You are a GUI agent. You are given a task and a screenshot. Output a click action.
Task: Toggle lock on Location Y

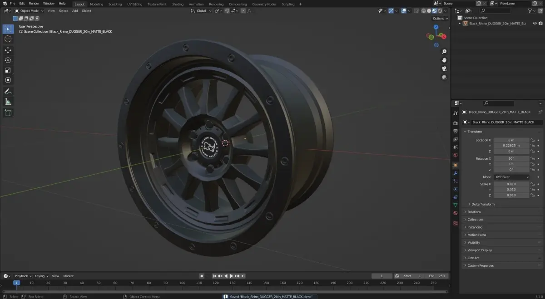533,146
